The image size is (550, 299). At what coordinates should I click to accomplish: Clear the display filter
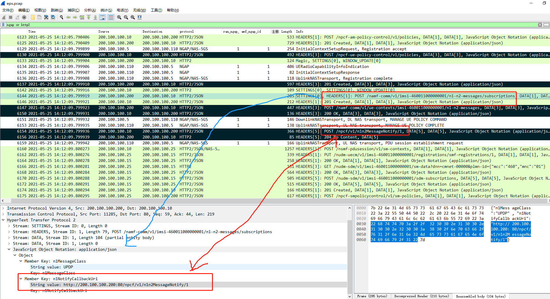click(x=540, y=25)
